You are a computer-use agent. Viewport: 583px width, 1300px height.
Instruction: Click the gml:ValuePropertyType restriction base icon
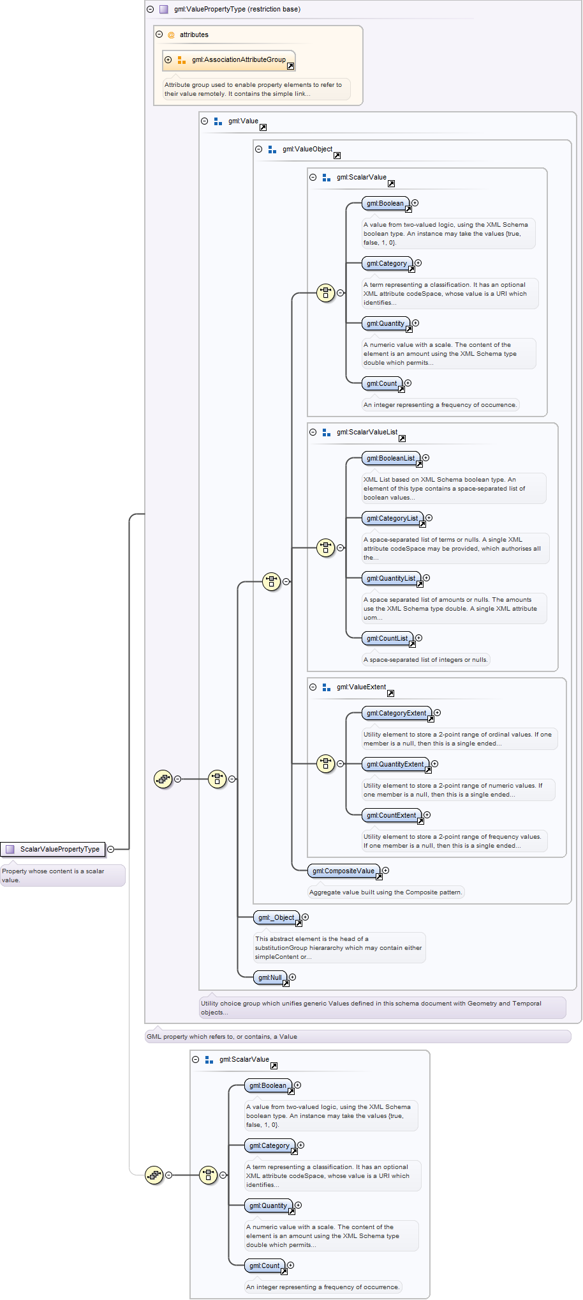point(164,10)
